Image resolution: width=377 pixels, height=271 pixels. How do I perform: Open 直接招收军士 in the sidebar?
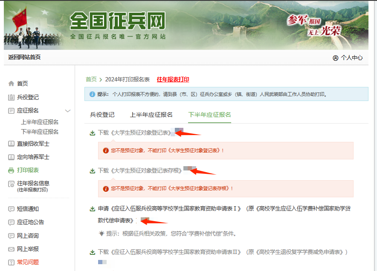click(x=33, y=144)
